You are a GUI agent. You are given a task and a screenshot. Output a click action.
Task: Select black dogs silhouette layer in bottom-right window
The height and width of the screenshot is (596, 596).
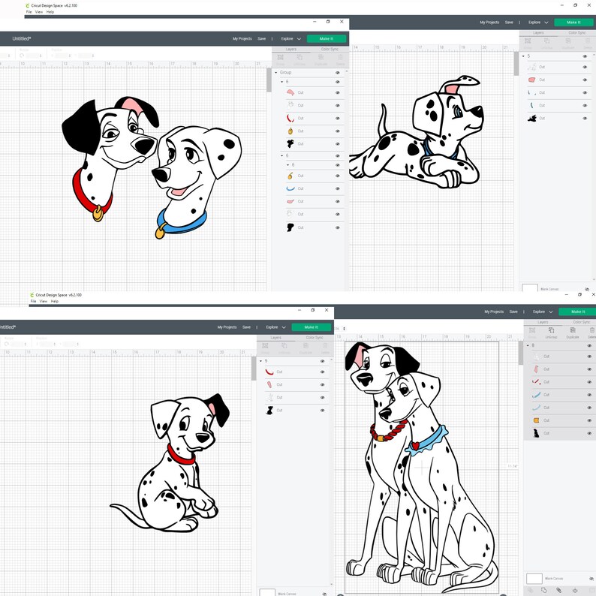tap(536, 433)
